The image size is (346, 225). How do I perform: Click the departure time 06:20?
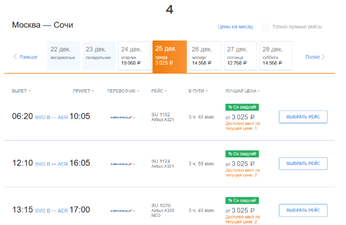click(22, 116)
